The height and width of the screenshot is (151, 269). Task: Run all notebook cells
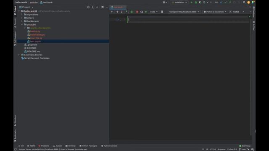coord(146,12)
